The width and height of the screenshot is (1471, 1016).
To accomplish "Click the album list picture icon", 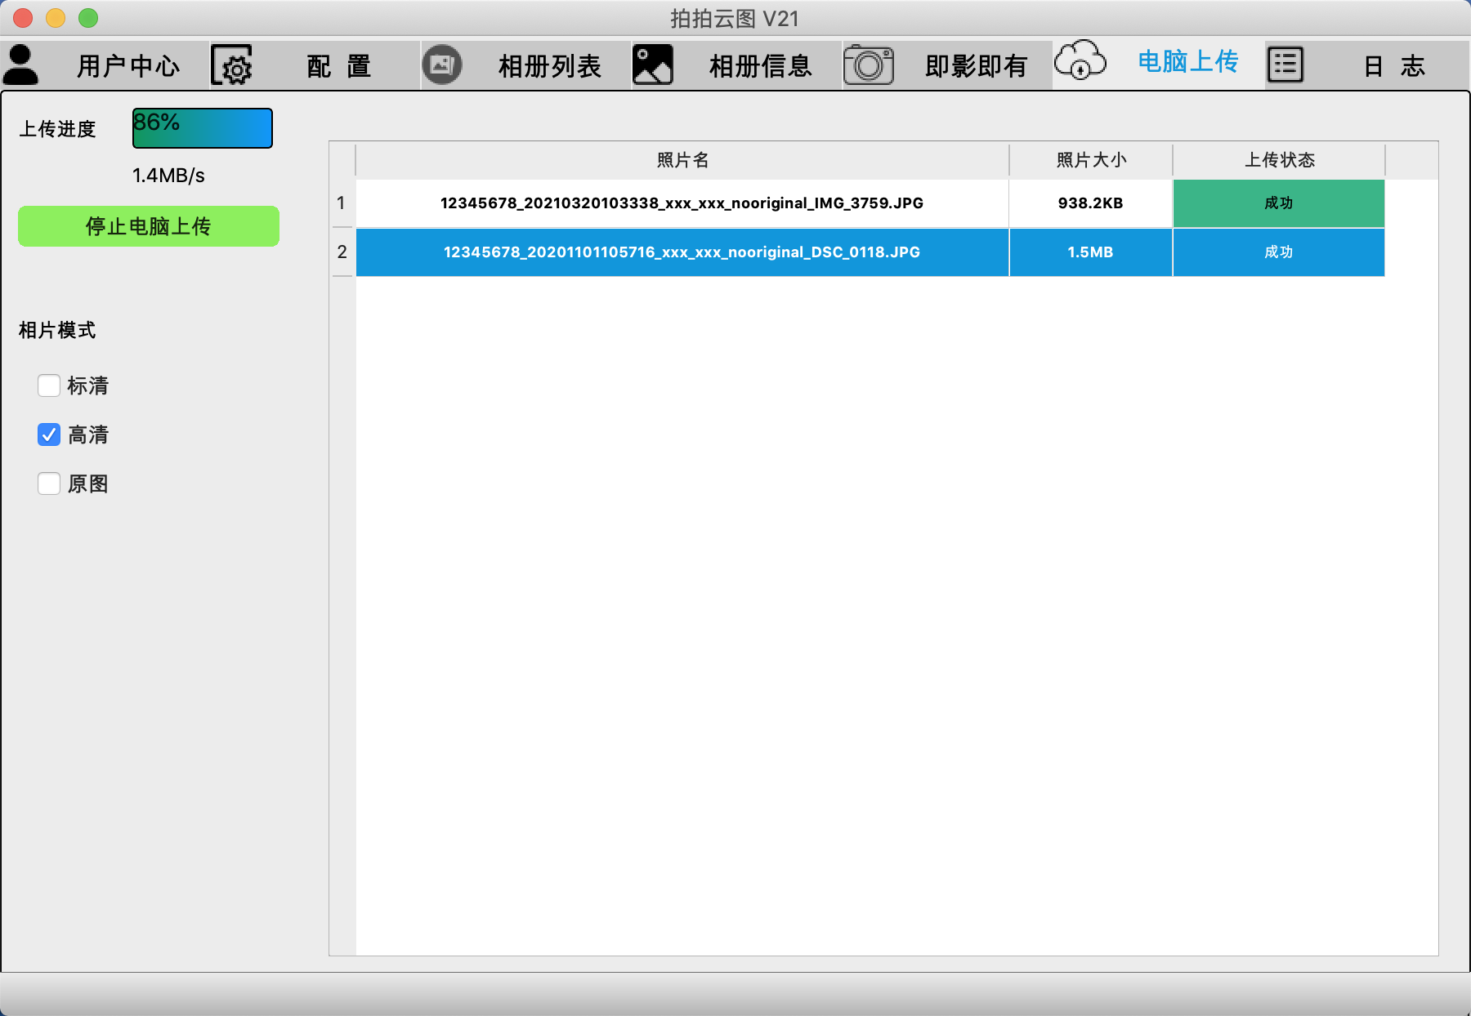I will click(x=442, y=65).
